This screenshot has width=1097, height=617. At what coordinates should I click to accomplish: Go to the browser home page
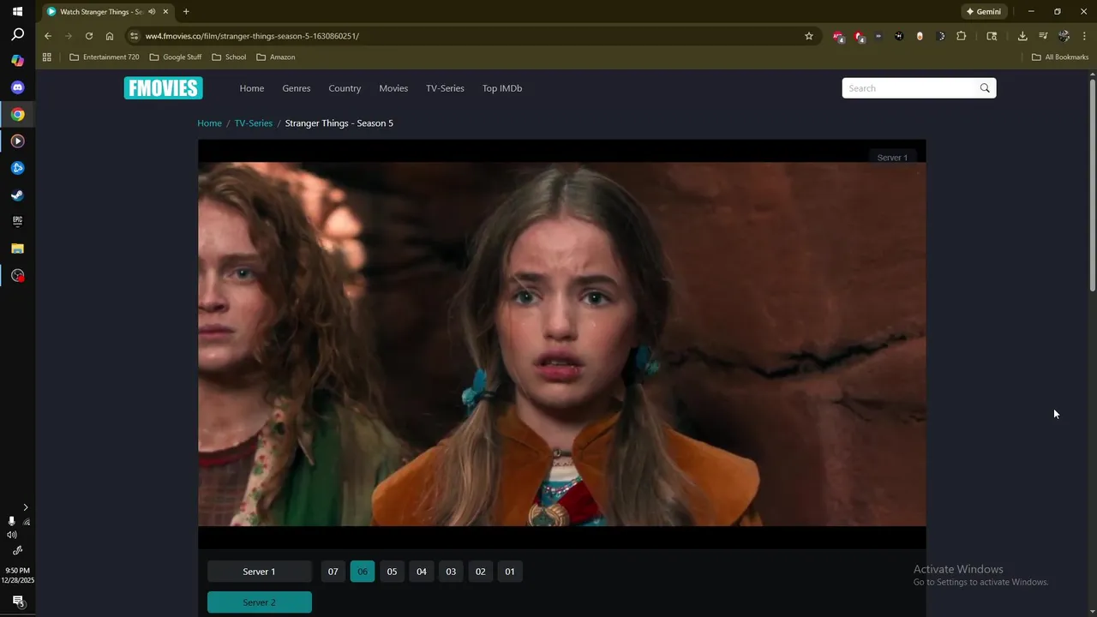(x=110, y=36)
